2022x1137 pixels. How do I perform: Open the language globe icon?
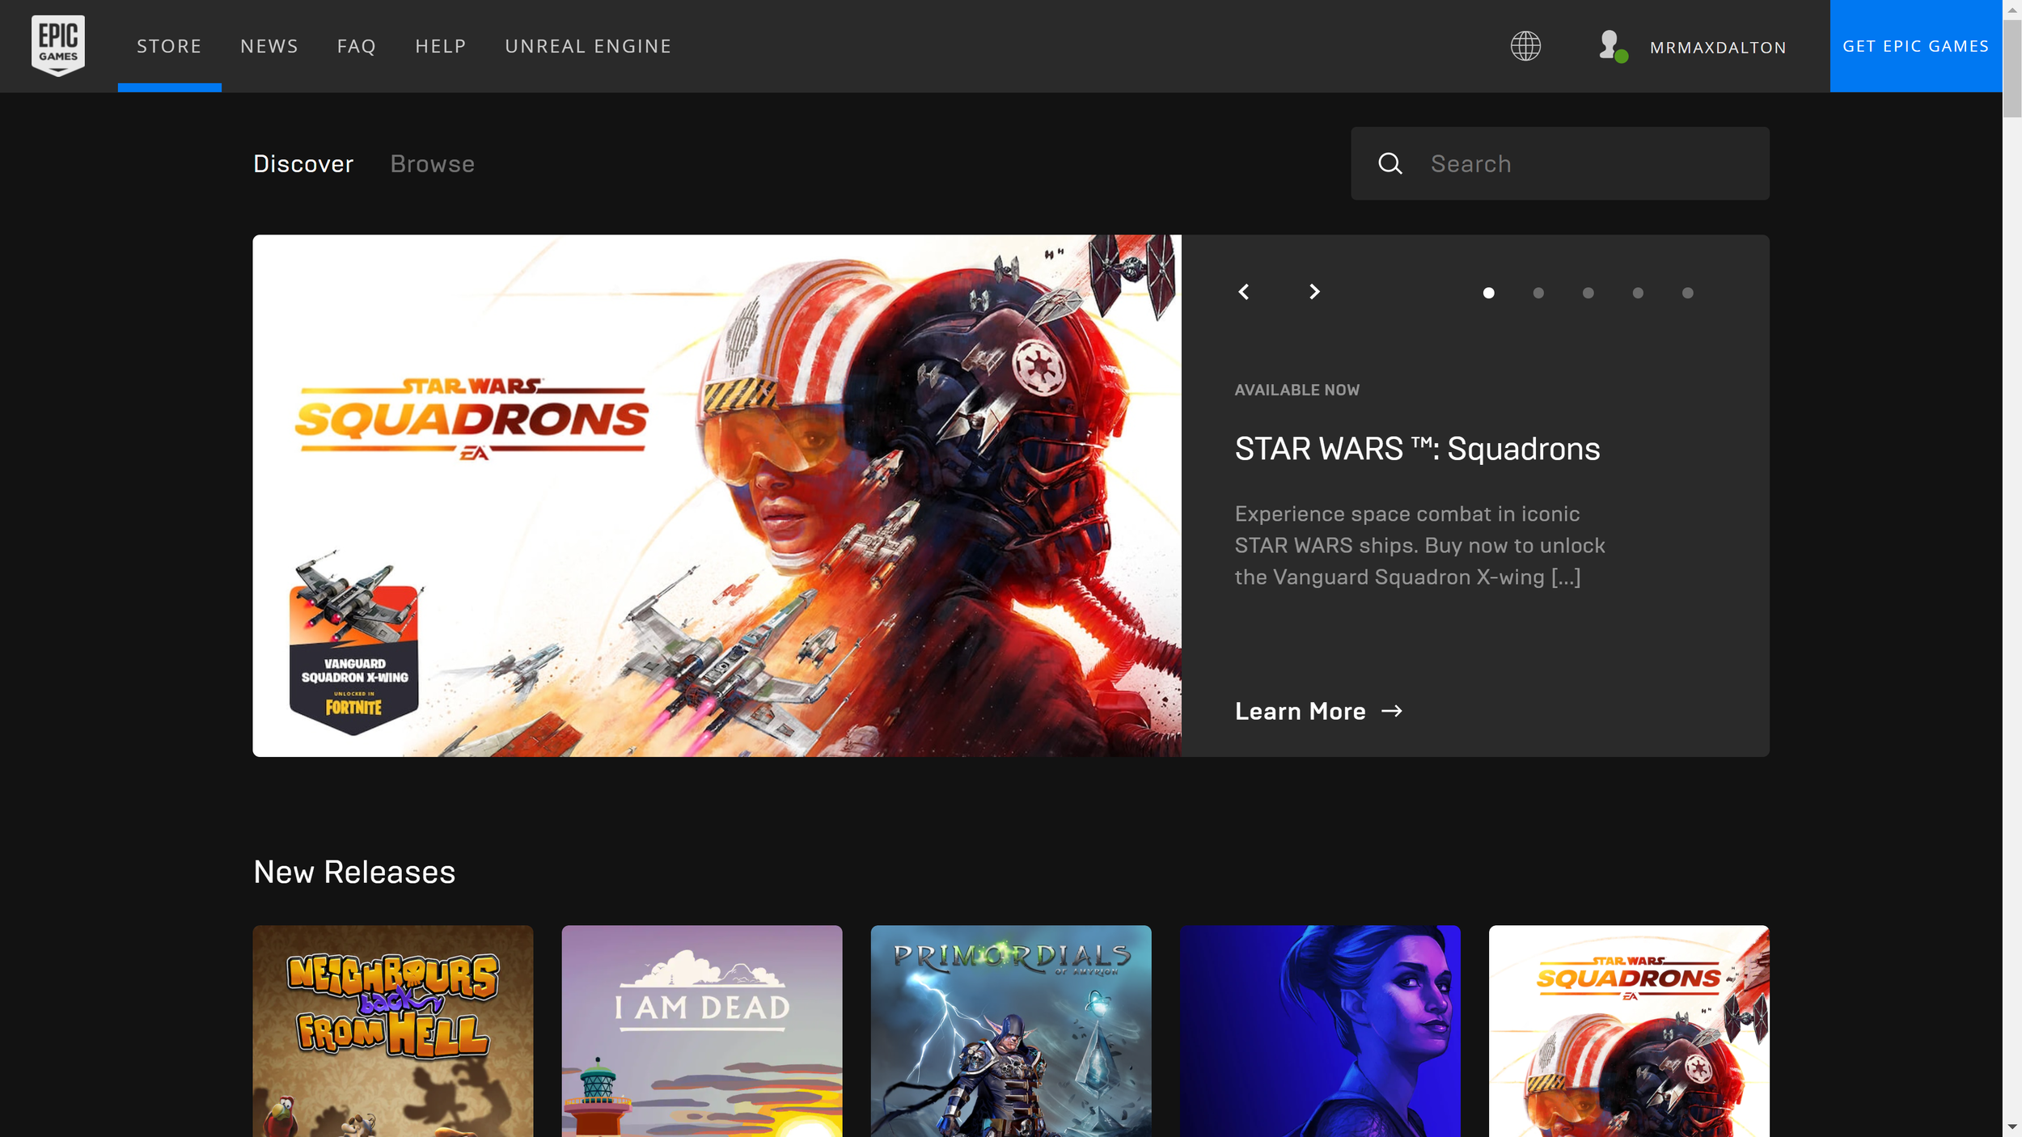[1525, 46]
